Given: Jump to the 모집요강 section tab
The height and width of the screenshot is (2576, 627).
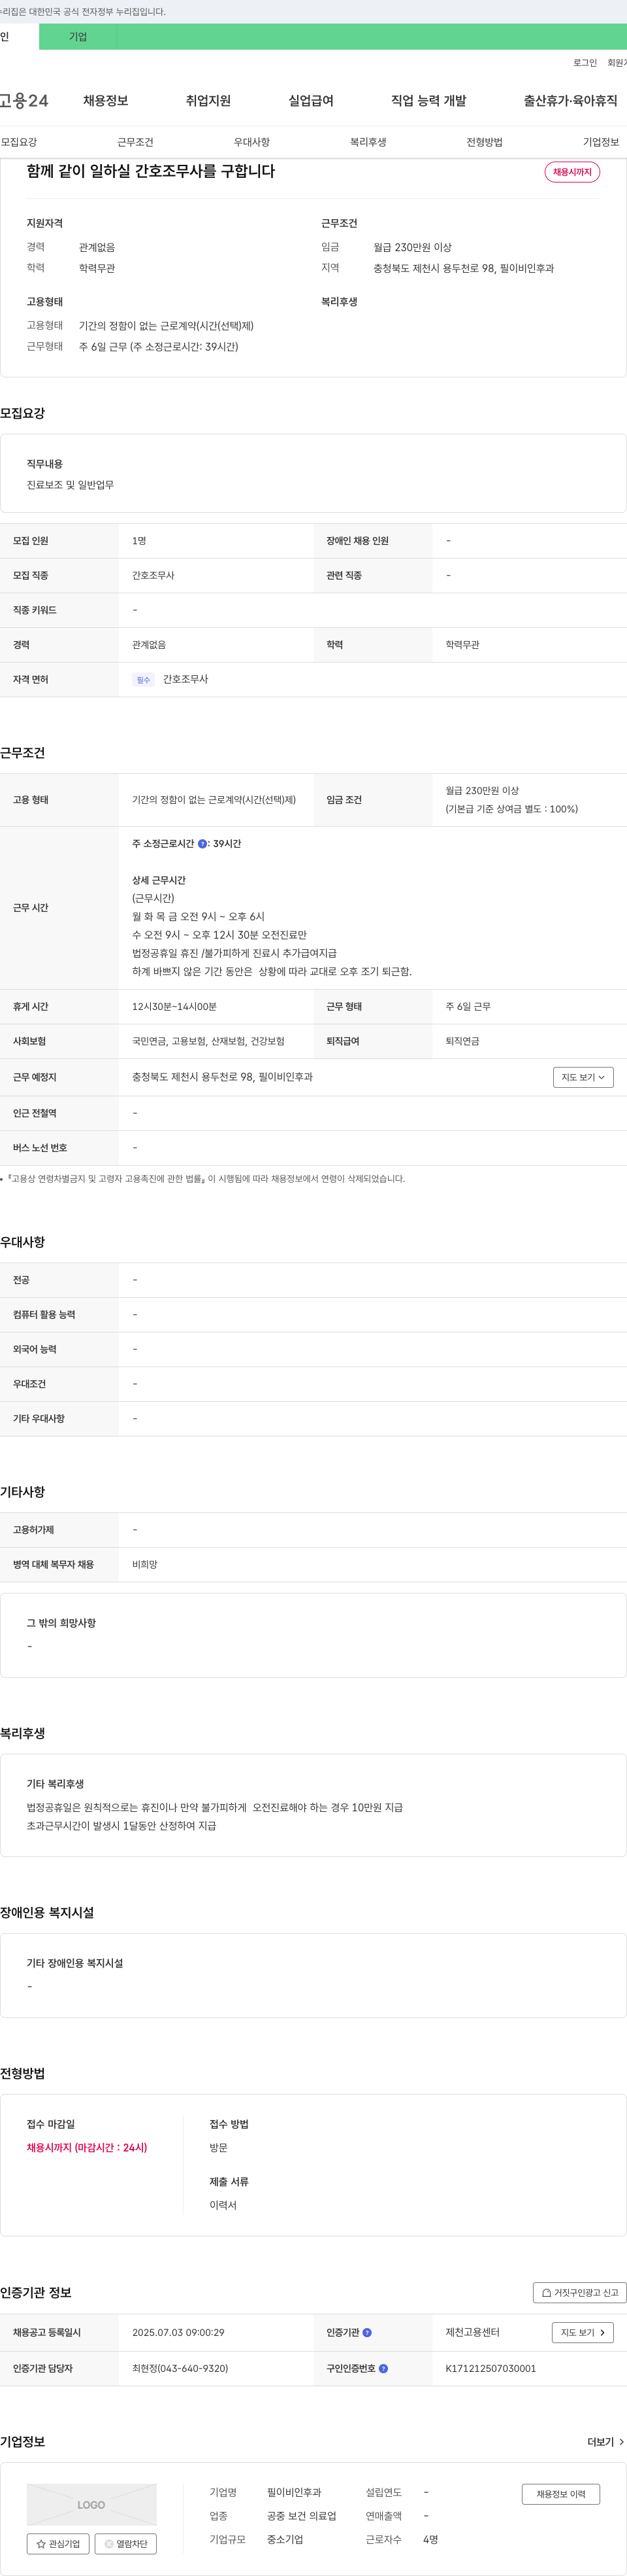Looking at the screenshot, I should coord(19,142).
